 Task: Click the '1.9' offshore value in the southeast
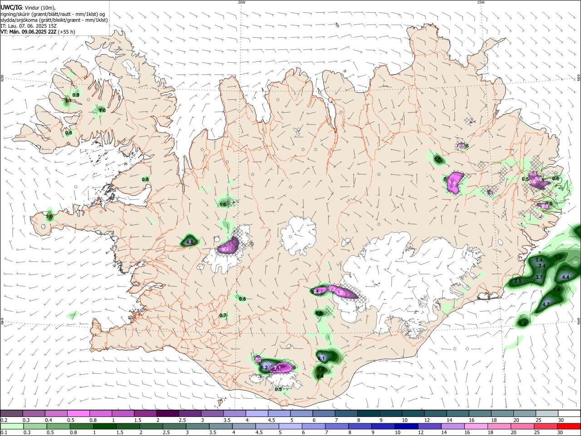[x=523, y=323]
